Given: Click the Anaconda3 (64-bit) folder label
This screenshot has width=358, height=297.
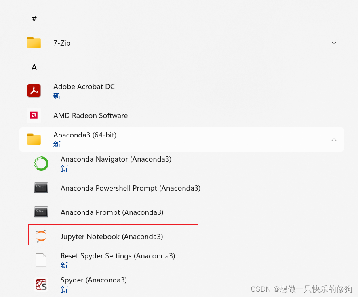Looking at the screenshot, I should point(85,135).
